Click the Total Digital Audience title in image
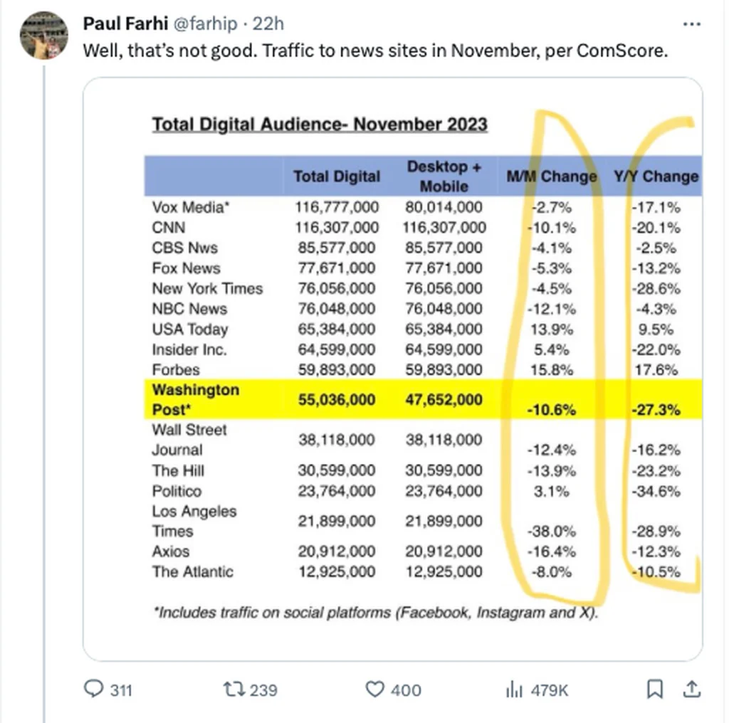The image size is (729, 723). point(320,125)
